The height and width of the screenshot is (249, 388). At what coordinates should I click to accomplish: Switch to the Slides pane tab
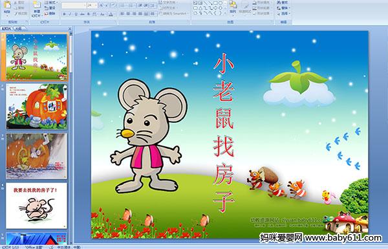[6, 28]
